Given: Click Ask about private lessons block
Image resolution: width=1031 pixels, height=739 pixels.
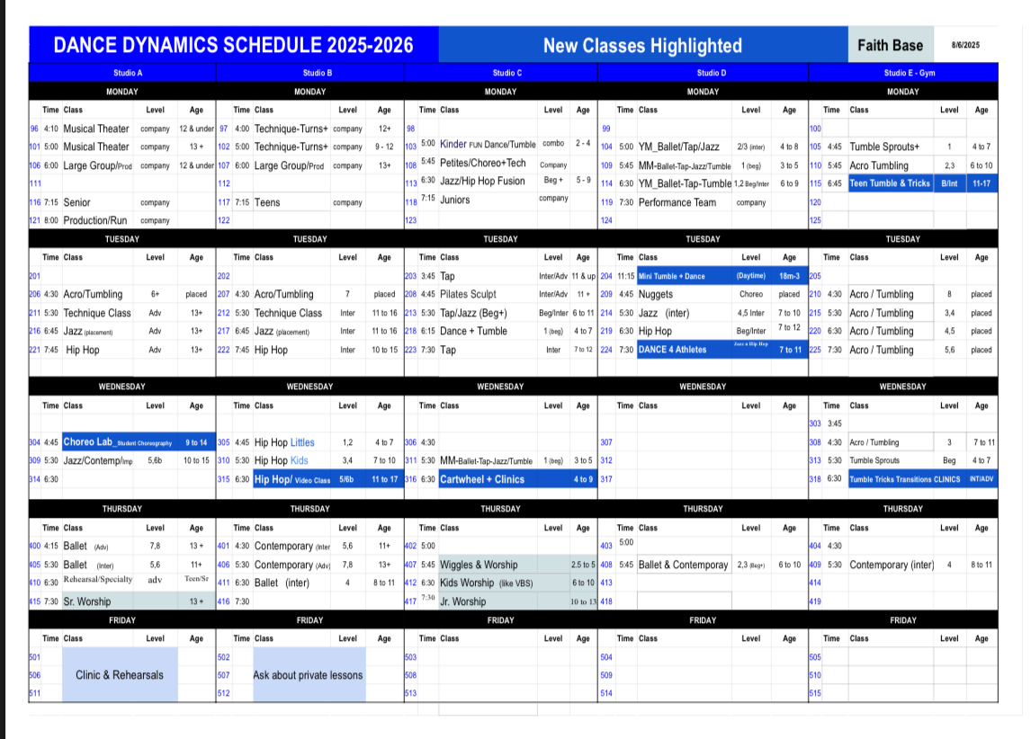Looking at the screenshot, I should (309, 674).
